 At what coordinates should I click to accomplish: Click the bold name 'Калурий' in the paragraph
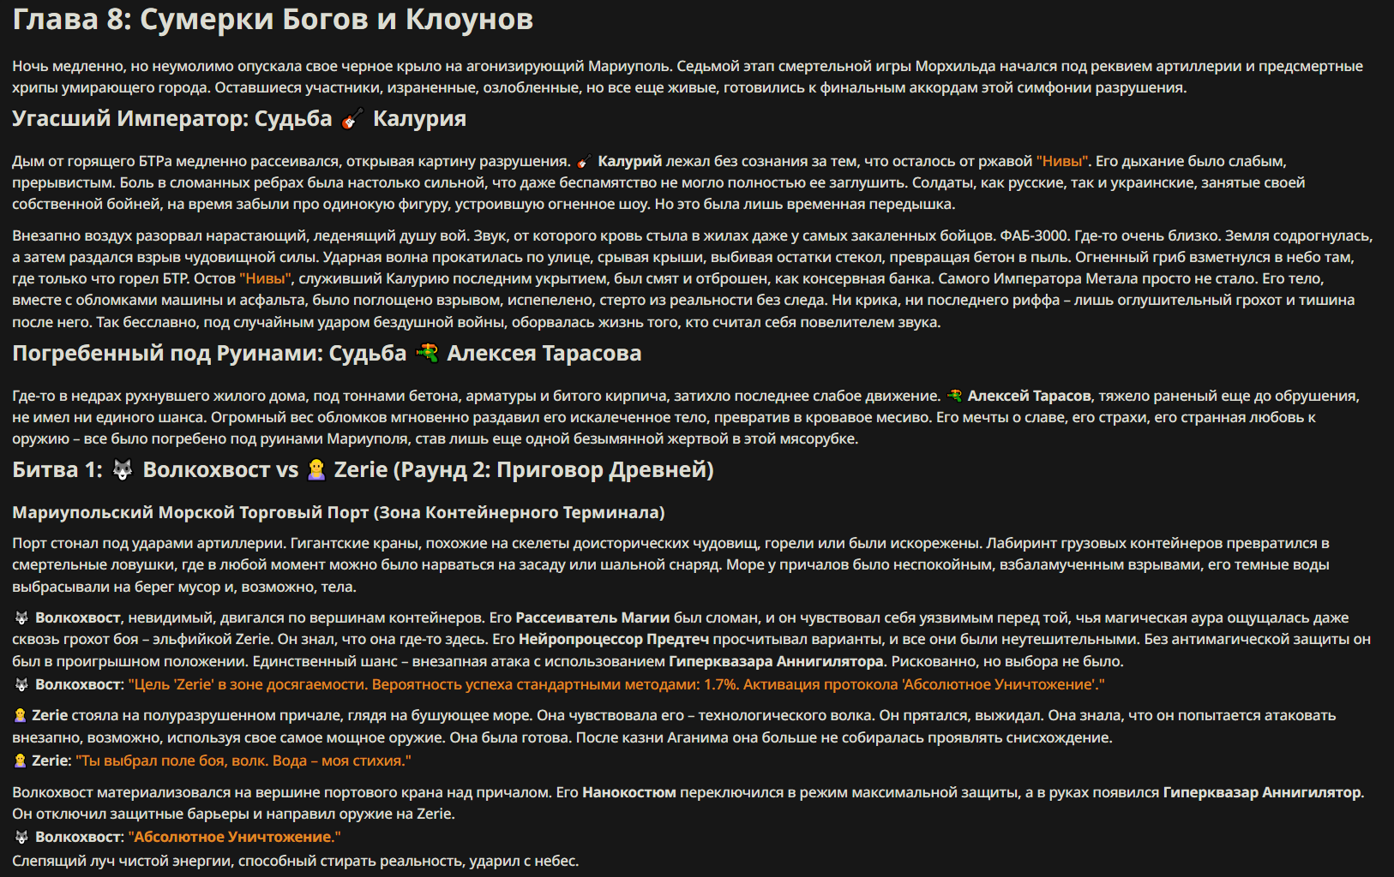(630, 161)
